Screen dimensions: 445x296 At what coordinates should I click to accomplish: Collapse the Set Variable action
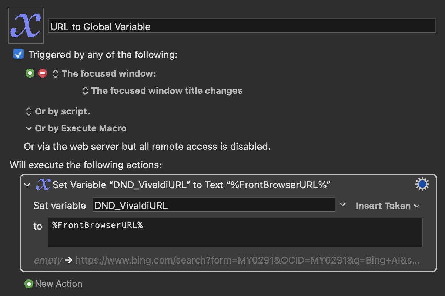tap(27, 185)
